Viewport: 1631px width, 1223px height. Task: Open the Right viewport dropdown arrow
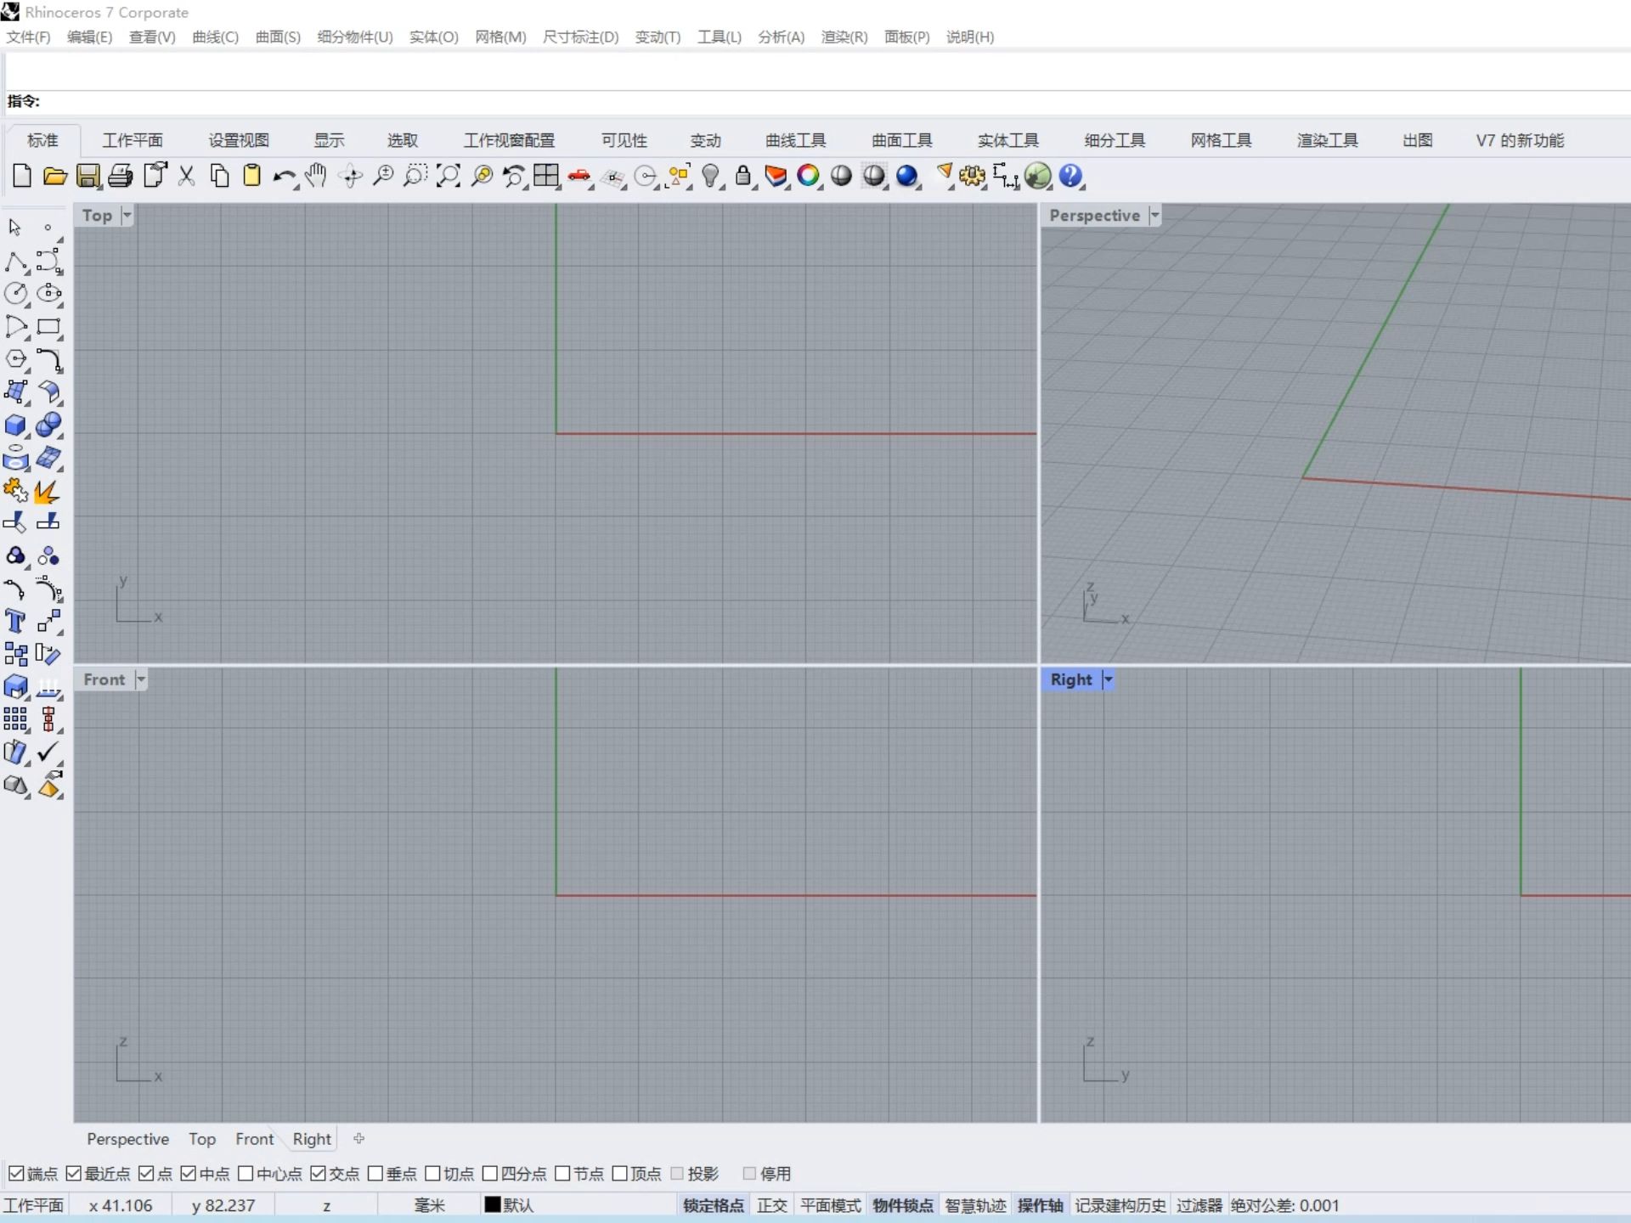(x=1108, y=679)
